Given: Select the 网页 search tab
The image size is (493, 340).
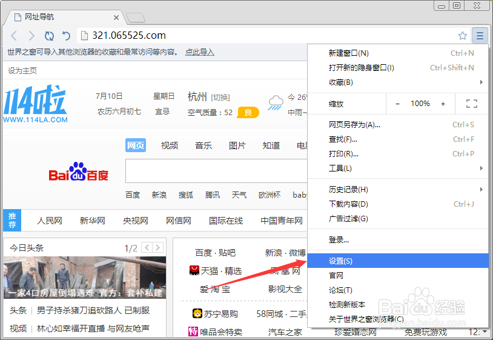Looking at the screenshot, I should click(x=136, y=145).
